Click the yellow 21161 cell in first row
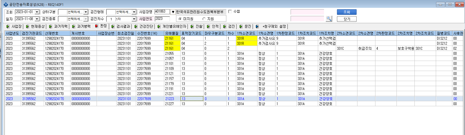Image resolution: width=465 pixels, height=135 pixels. point(172,38)
